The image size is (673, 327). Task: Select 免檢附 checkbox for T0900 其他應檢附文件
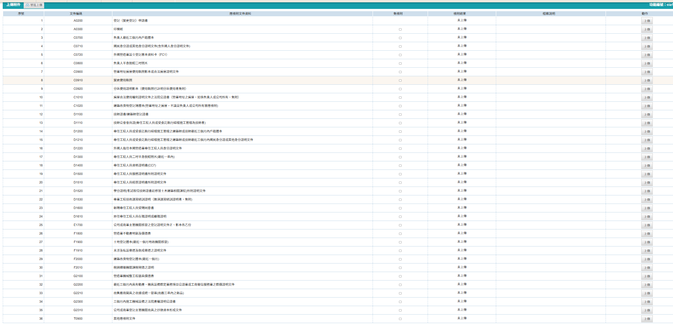coord(400,319)
